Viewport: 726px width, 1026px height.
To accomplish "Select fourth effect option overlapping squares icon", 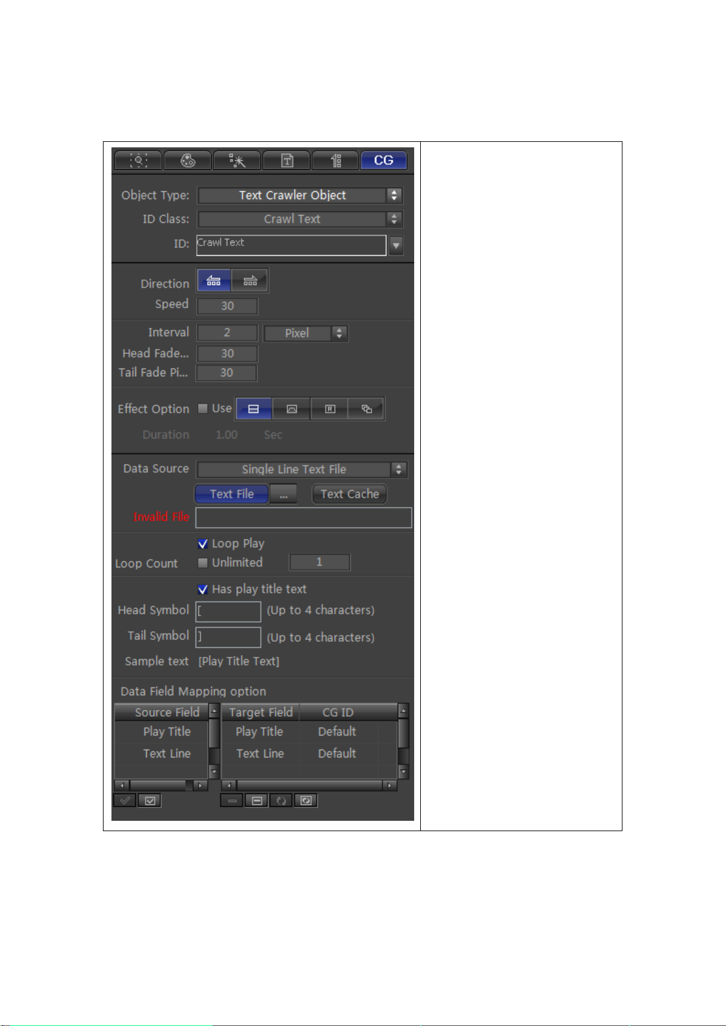I will click(367, 409).
